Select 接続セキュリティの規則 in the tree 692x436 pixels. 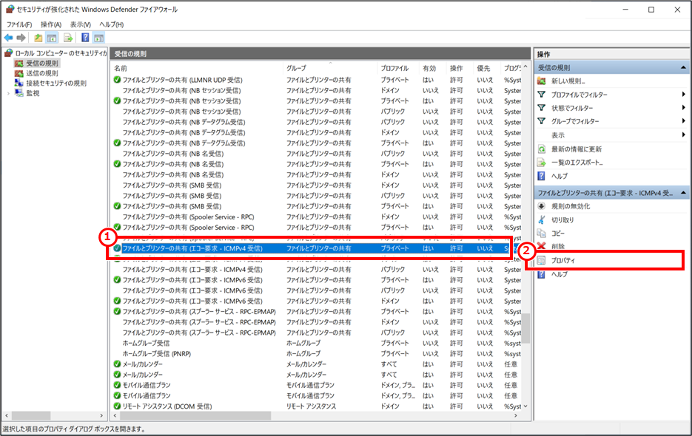click(x=56, y=84)
